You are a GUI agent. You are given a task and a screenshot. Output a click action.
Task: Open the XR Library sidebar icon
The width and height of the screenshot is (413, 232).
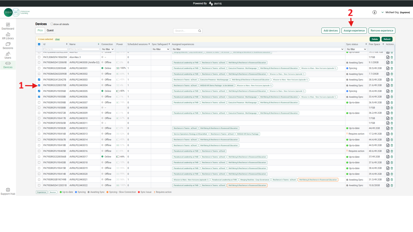[x=8, y=34]
